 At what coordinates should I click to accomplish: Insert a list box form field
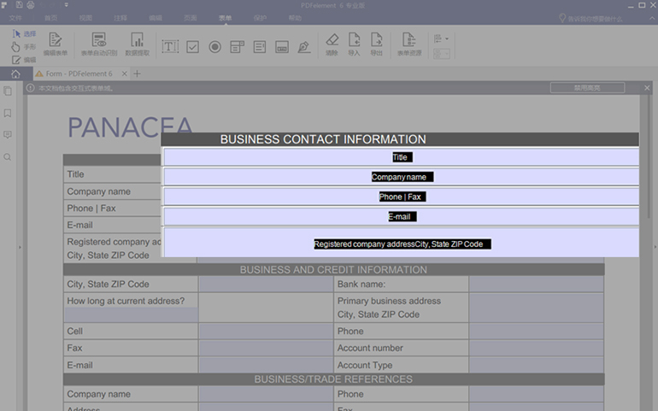pos(259,46)
